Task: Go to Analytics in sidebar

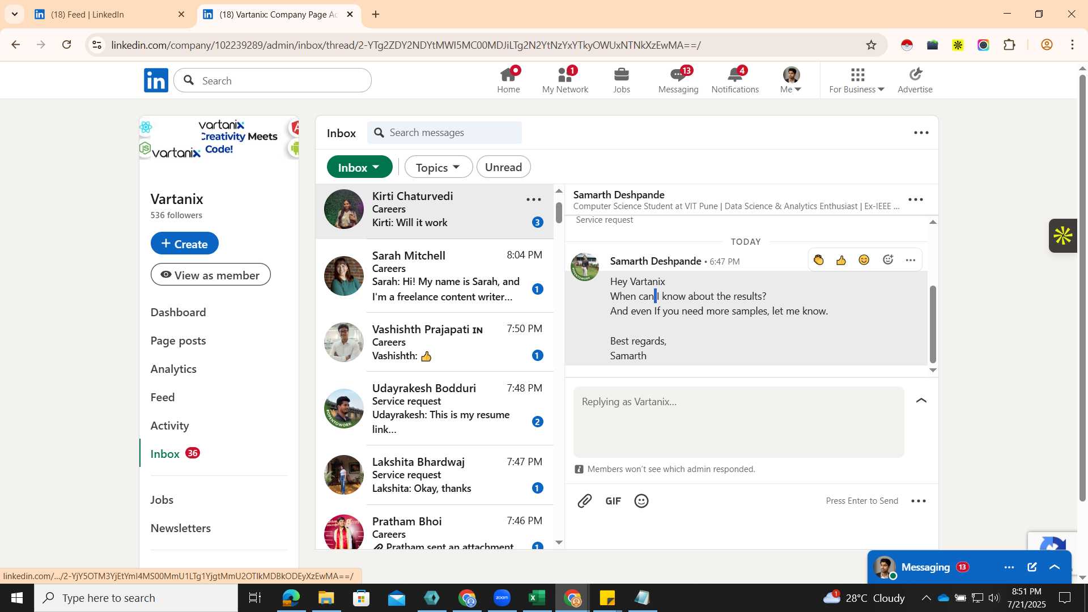Action: pyautogui.click(x=173, y=369)
